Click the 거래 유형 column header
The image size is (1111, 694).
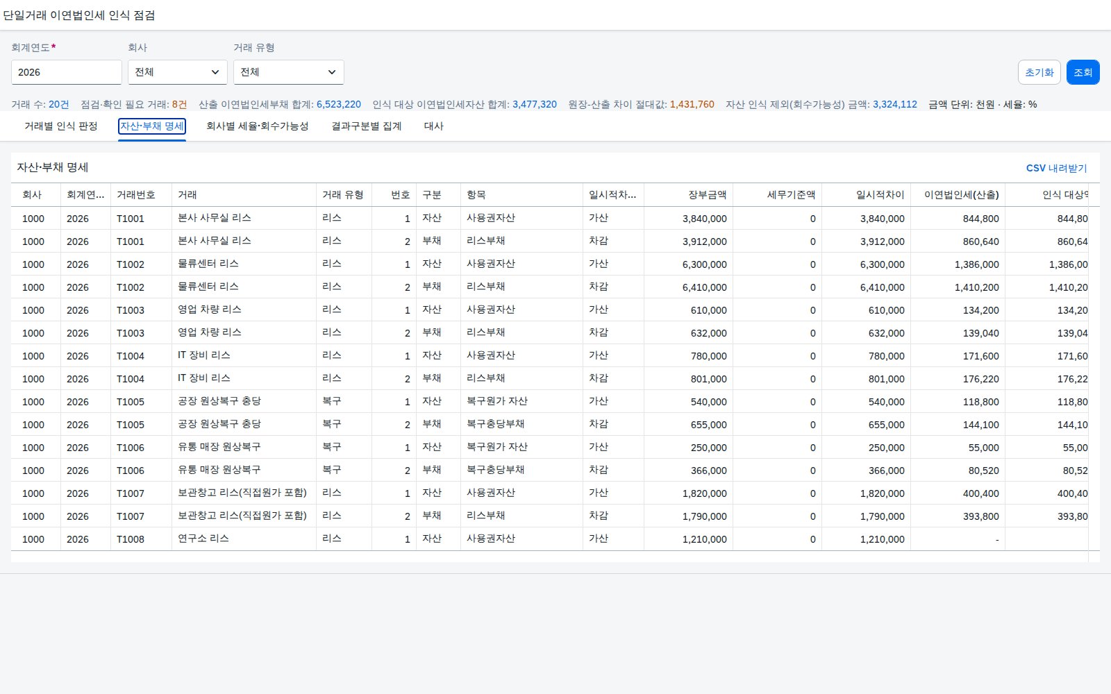pyautogui.click(x=344, y=195)
